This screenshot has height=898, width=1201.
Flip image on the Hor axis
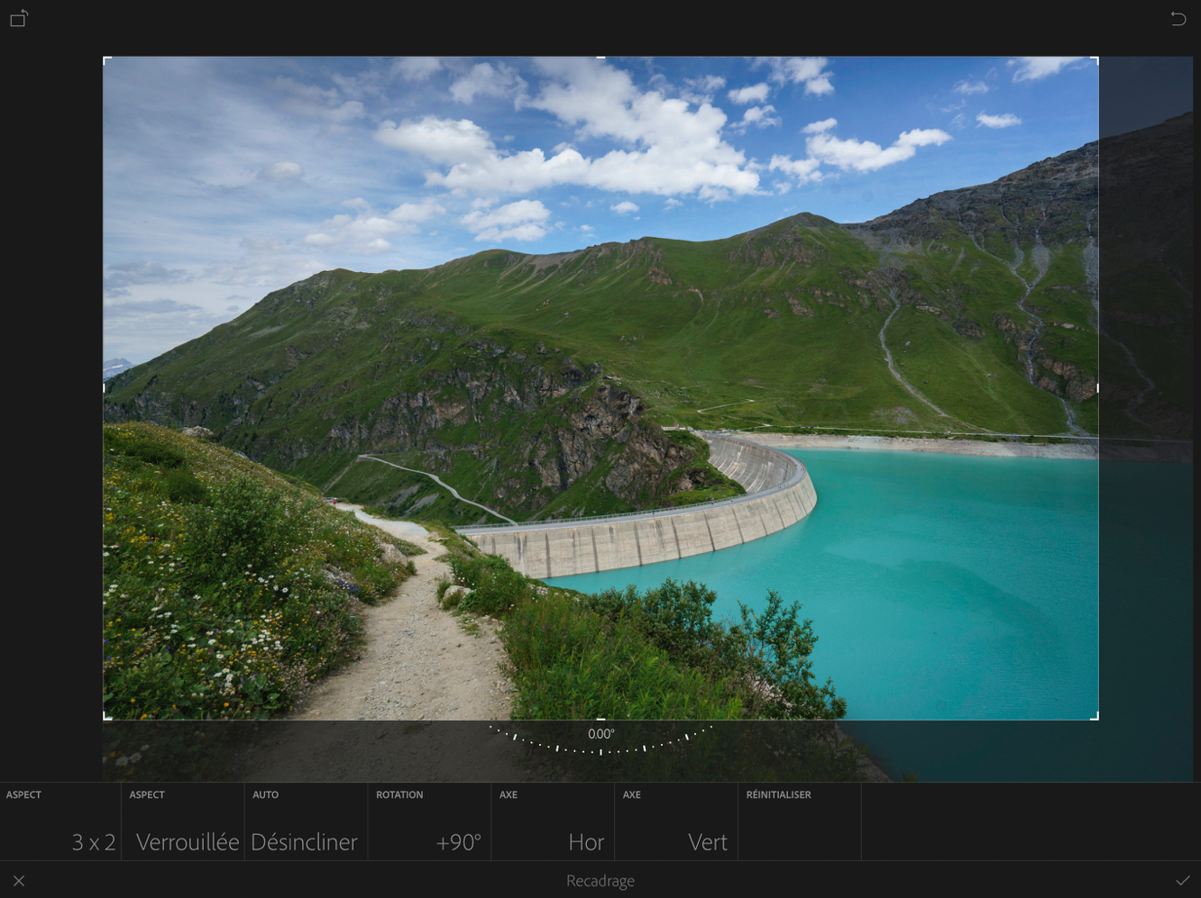point(553,821)
